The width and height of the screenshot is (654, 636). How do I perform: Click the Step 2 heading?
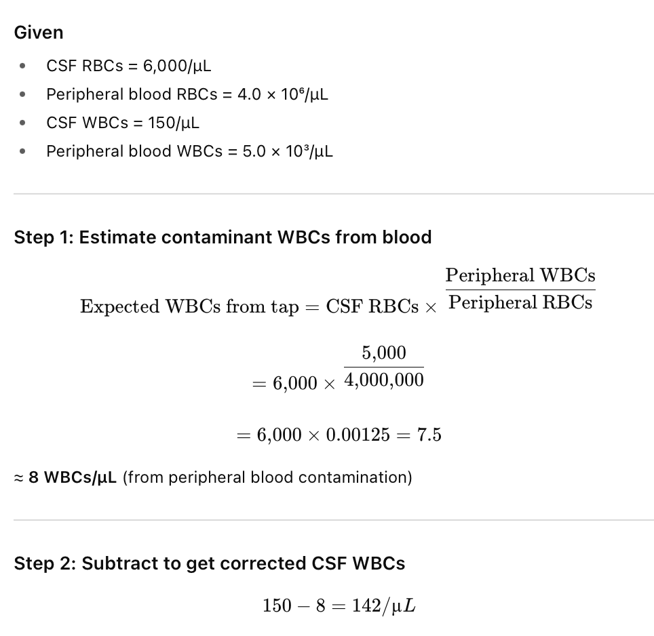(x=209, y=563)
